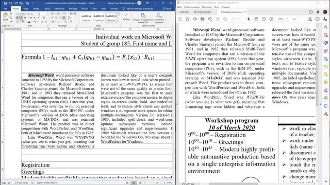Print the PDF using the printer icon
330x185 pixels.
[203, 19]
